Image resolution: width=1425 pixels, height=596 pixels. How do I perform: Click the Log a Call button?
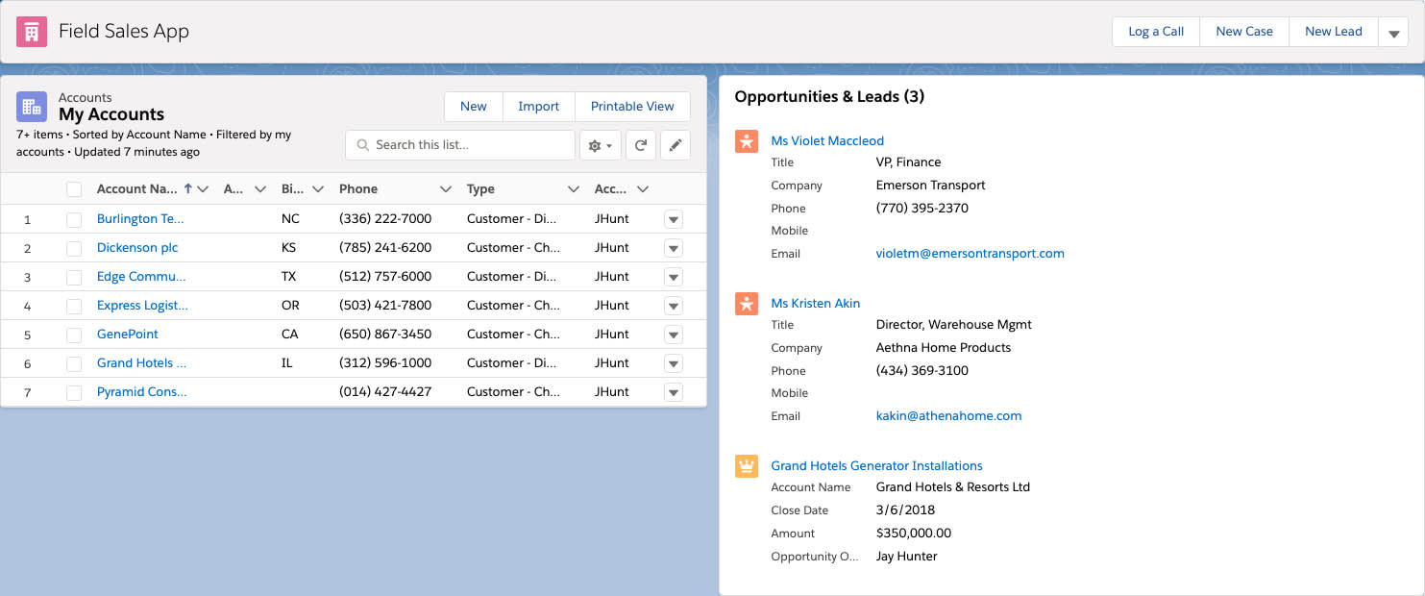click(x=1156, y=32)
